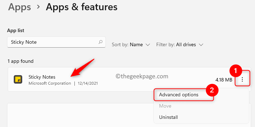Open the three-dot menu for Sticky Notes
The width and height of the screenshot is (255, 127).
pyautogui.click(x=242, y=79)
